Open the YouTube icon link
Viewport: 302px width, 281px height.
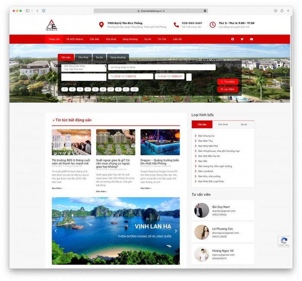pos(252,39)
